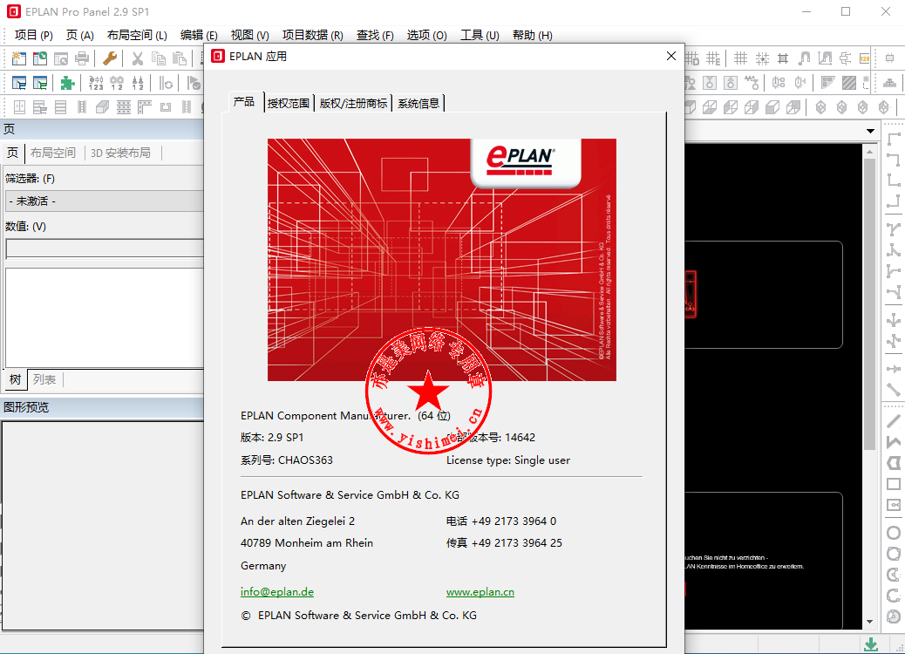Click the paste clipboard icon
The width and height of the screenshot is (905, 654).
click(x=180, y=58)
